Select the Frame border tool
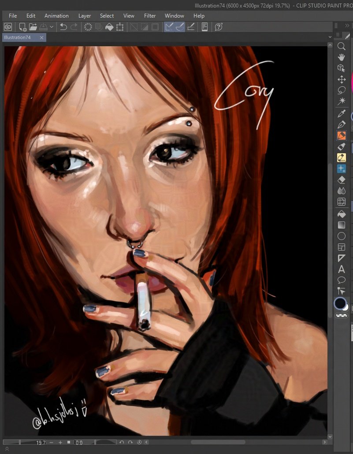The height and width of the screenshot is (454, 353). [x=342, y=247]
